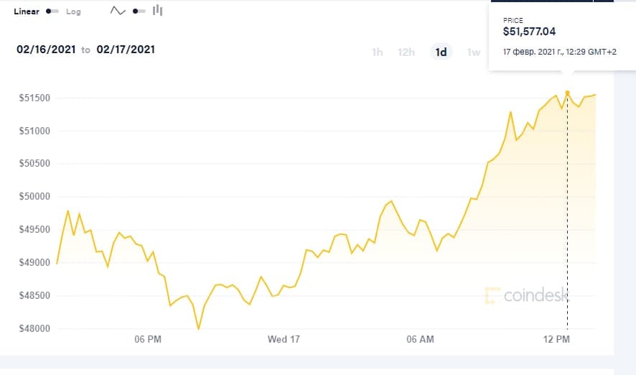Toggle the line/candlestick chart type switch
The height and width of the screenshot is (375, 636).
pos(139,11)
